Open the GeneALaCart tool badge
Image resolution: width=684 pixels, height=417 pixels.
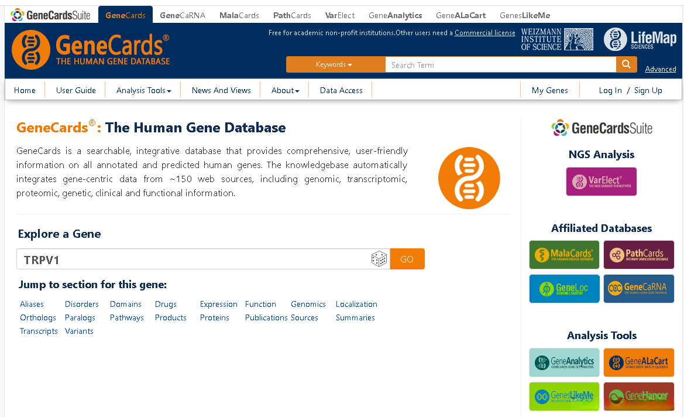638,363
